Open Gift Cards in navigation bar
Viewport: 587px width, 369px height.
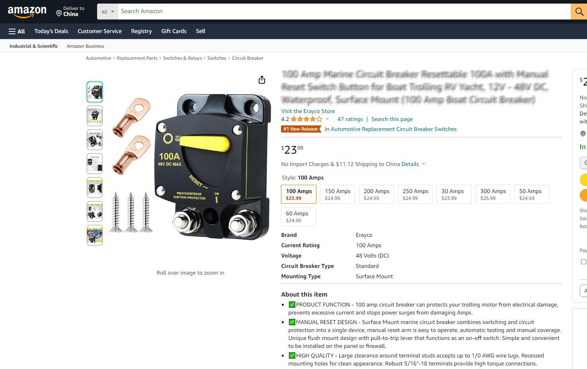[x=174, y=31]
